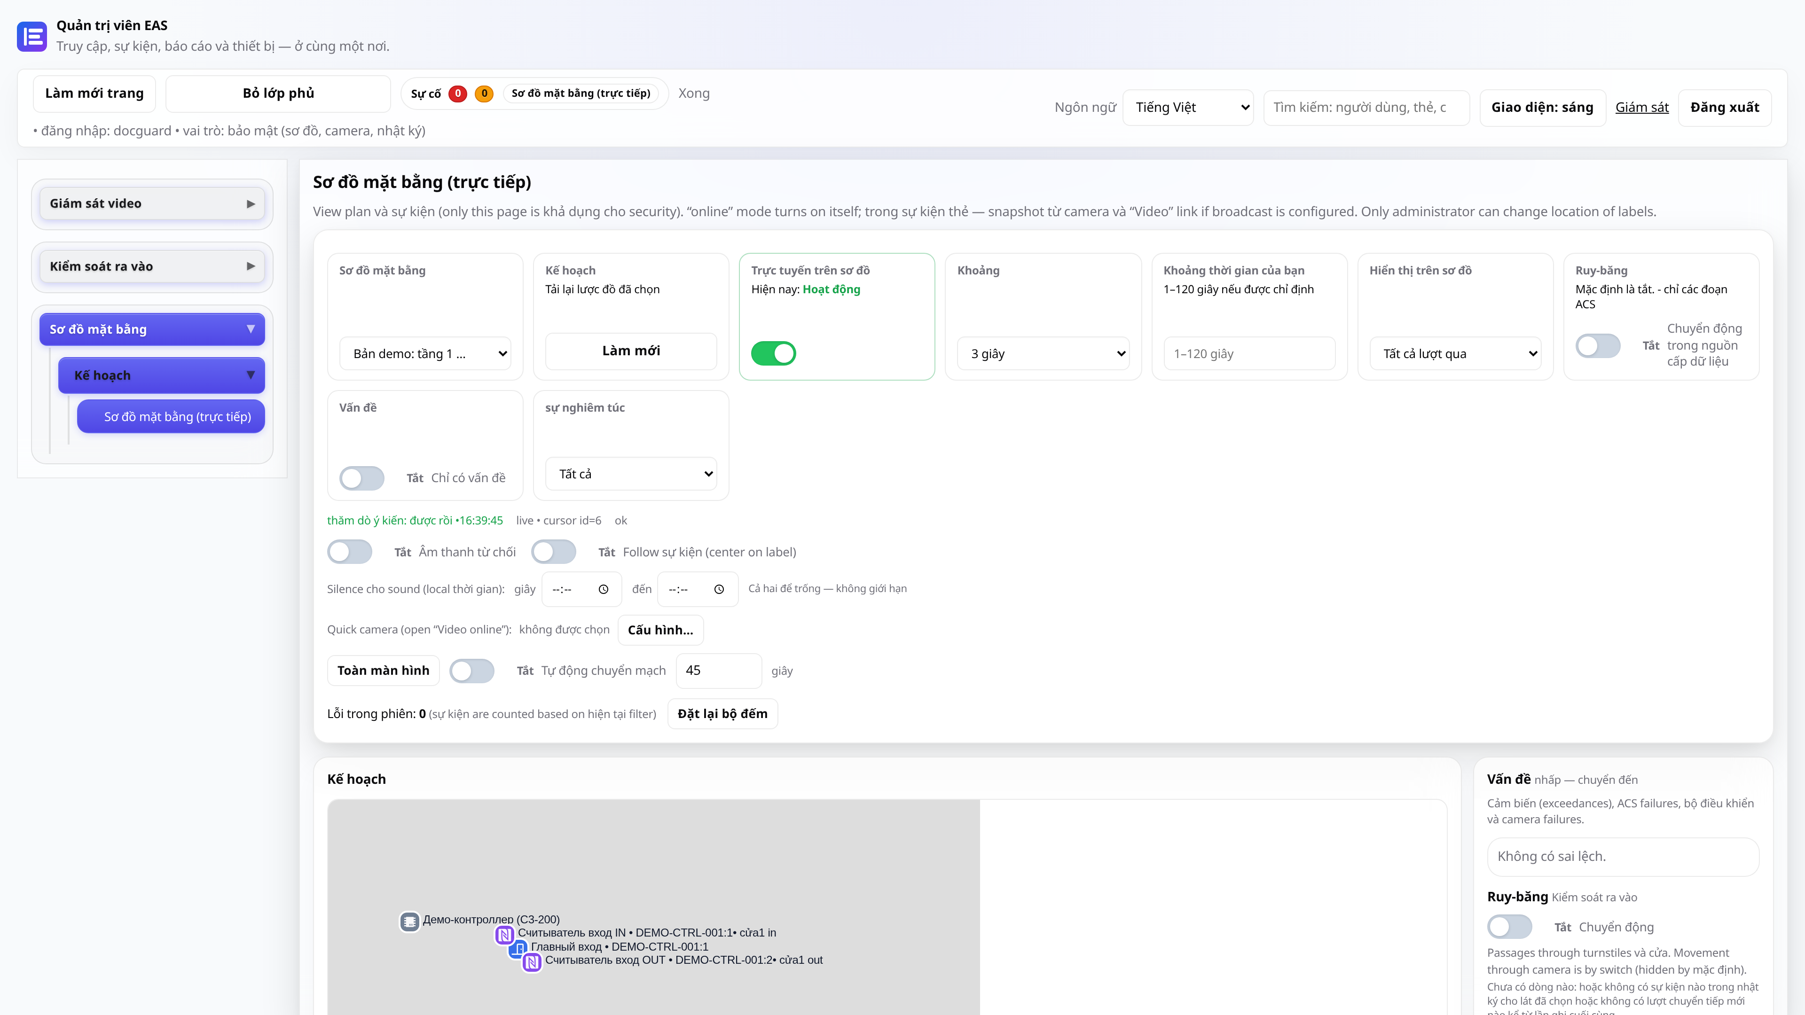Click the Toàn màn hình button
This screenshot has height=1015, width=1805.
click(383, 671)
